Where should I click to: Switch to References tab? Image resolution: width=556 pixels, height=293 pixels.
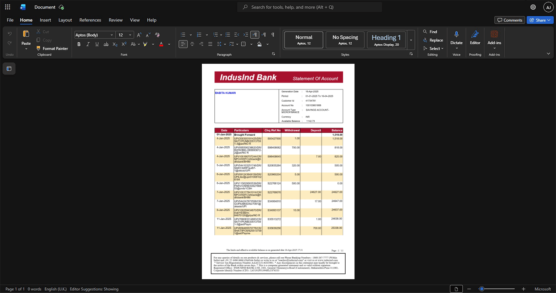[x=90, y=20]
